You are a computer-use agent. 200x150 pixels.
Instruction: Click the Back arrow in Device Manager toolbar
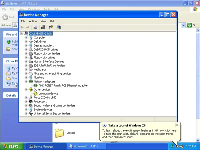click(x=22, y=27)
